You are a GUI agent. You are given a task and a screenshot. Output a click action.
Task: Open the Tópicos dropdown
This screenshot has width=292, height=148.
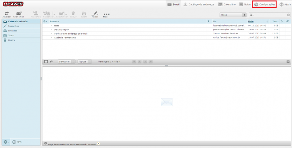[85, 61]
